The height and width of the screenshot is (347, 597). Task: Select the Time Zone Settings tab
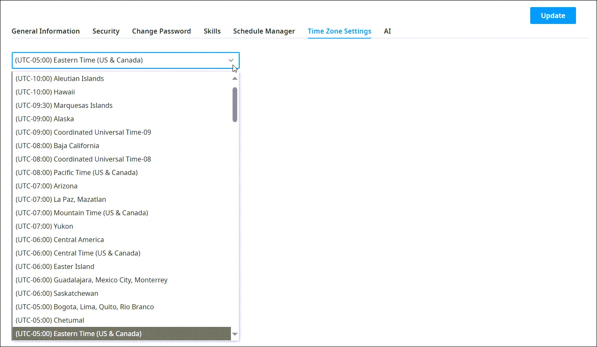(339, 31)
